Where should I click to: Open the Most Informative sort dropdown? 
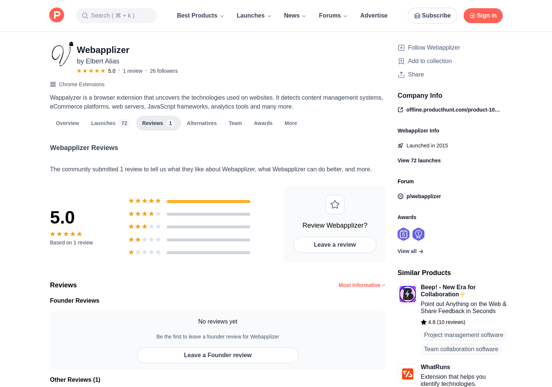[362, 285]
